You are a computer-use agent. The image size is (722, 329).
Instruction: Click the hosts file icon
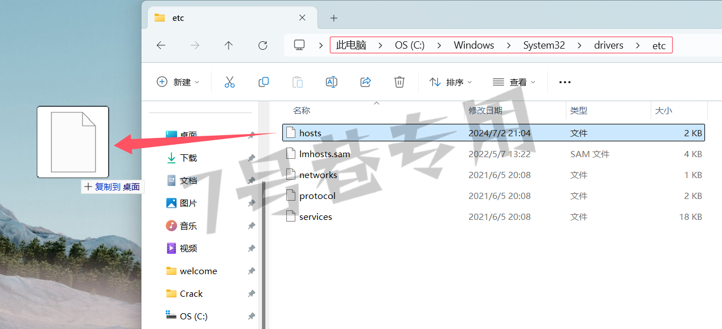[x=291, y=133]
